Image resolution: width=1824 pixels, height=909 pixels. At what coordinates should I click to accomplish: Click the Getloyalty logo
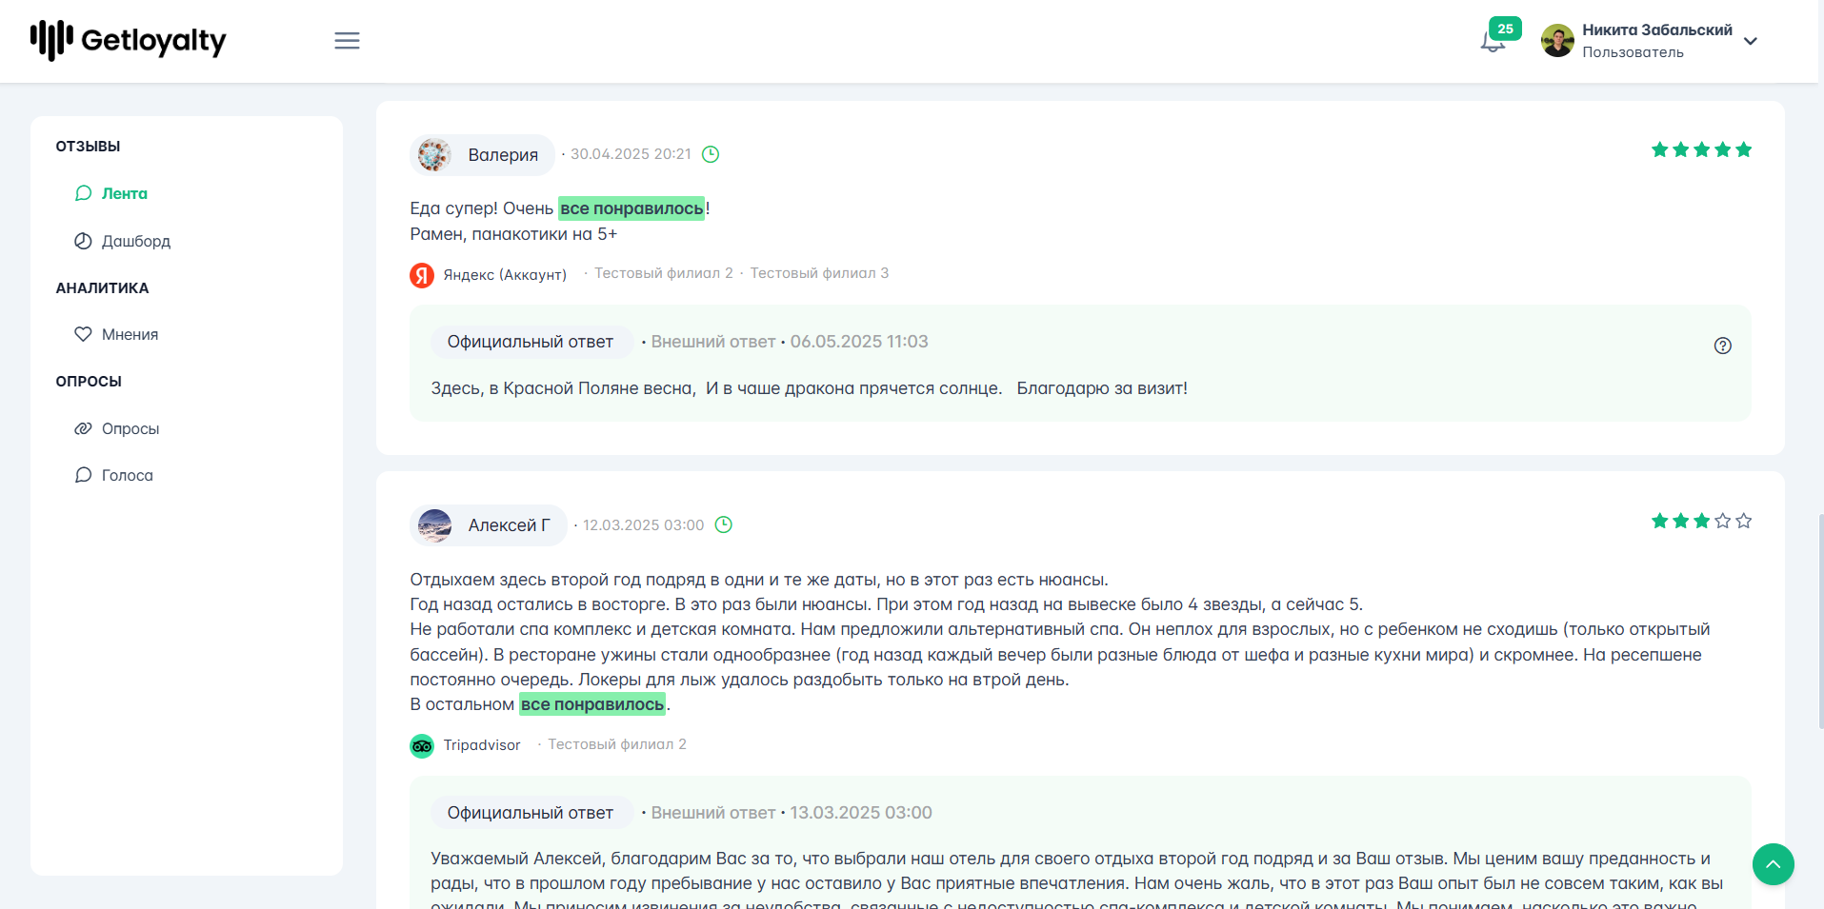coord(128,41)
